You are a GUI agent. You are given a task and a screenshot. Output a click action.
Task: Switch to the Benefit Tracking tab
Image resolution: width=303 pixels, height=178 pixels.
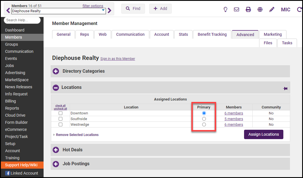click(212, 34)
